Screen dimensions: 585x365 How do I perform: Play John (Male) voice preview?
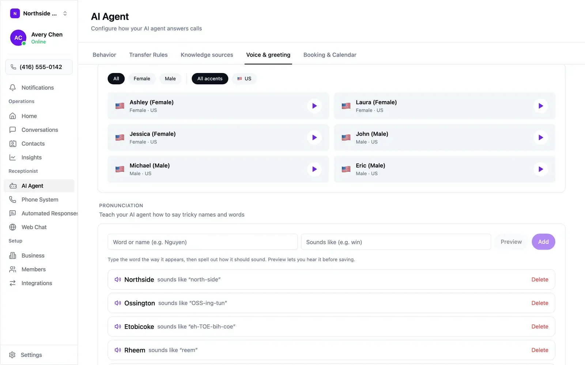coord(540,138)
